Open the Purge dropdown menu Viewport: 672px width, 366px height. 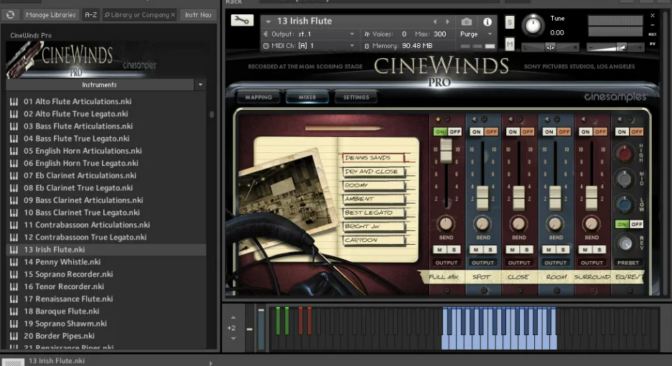coord(490,34)
